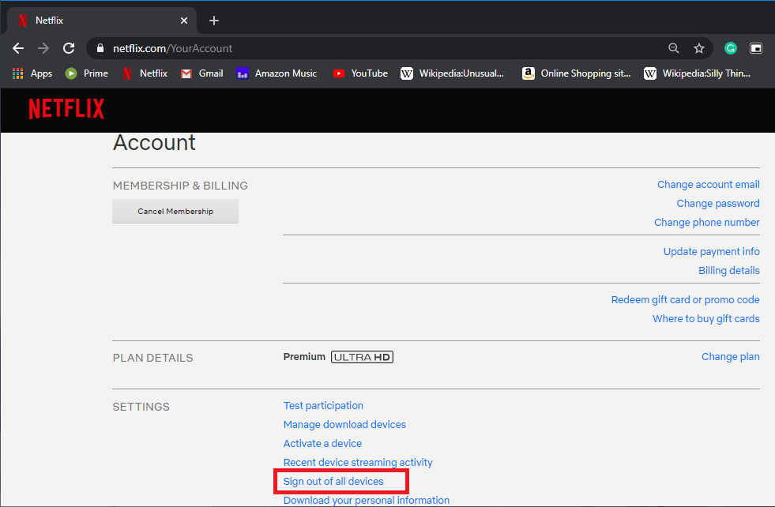Click the ULTRA HD badge
Viewport: 775px width, 507px height.
363,357
